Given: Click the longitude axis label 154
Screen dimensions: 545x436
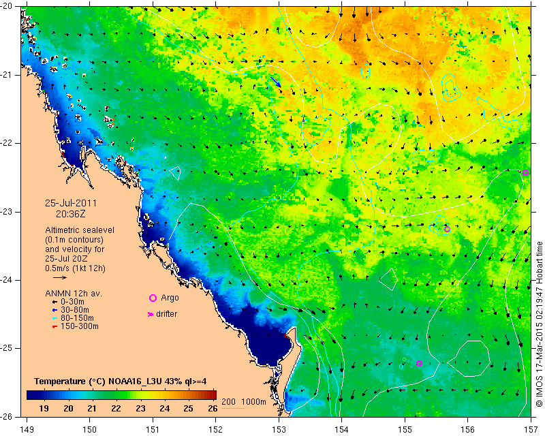Looking at the screenshot, I should [342, 429].
